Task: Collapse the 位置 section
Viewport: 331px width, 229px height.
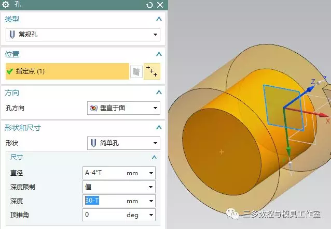Action: pos(159,54)
